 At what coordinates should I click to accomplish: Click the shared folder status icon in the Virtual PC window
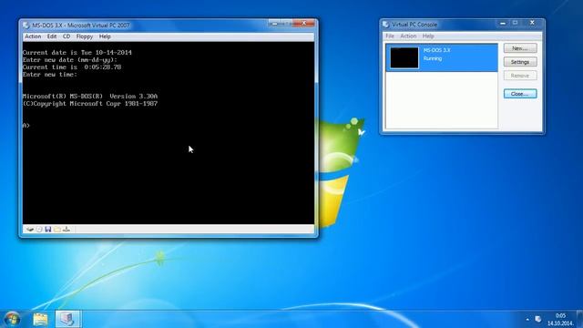click(57, 230)
